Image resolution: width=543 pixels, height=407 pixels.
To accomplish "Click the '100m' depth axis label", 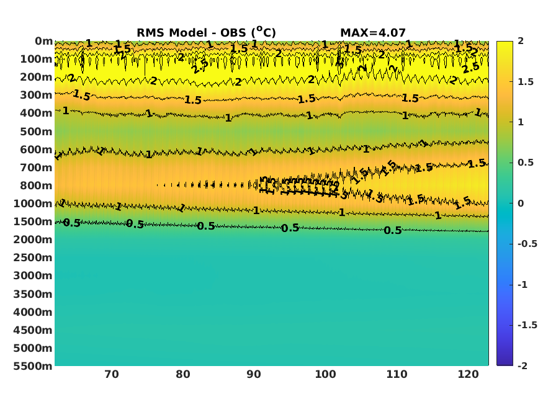I will pyautogui.click(x=36, y=59).
